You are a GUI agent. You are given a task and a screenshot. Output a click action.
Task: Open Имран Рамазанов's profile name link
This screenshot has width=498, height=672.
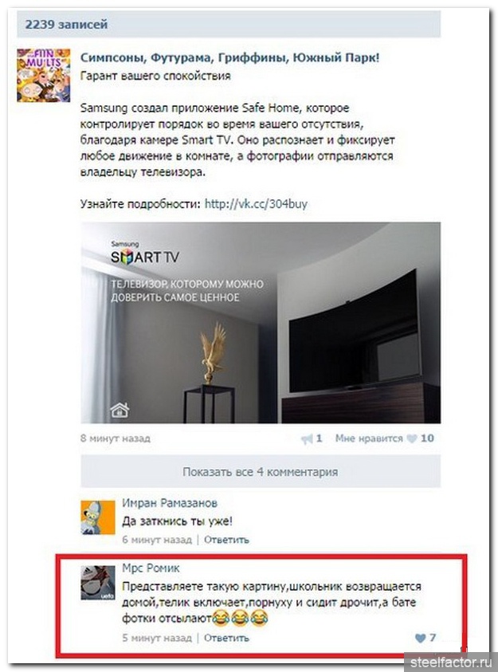pyautogui.click(x=170, y=503)
